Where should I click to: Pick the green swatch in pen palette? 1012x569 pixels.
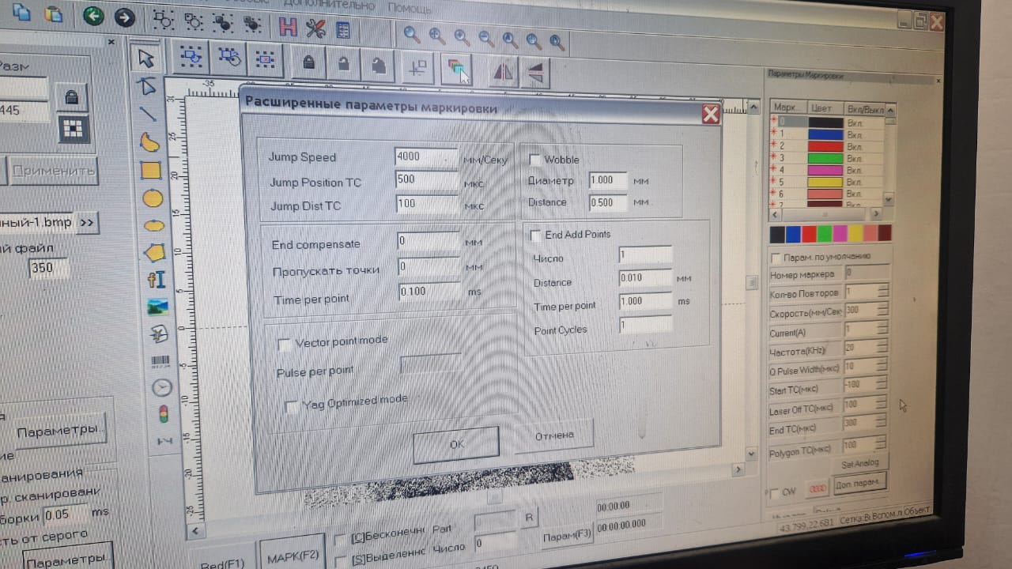(824, 234)
